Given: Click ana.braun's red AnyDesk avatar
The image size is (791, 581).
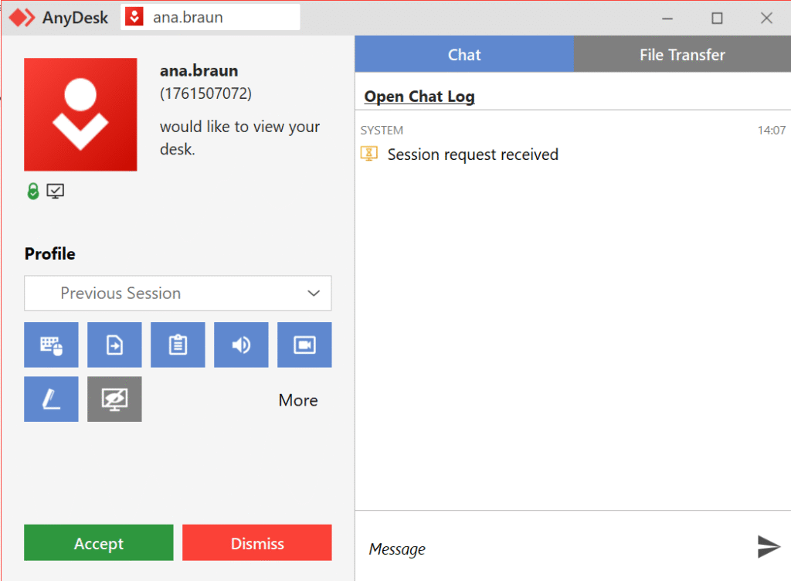Looking at the screenshot, I should pos(80,114).
